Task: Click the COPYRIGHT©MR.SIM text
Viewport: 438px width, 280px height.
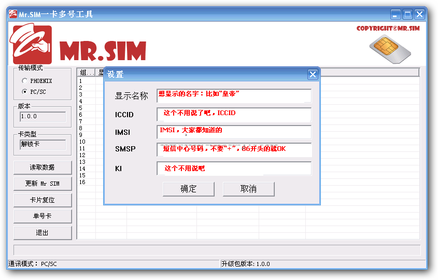Action: click(x=388, y=28)
